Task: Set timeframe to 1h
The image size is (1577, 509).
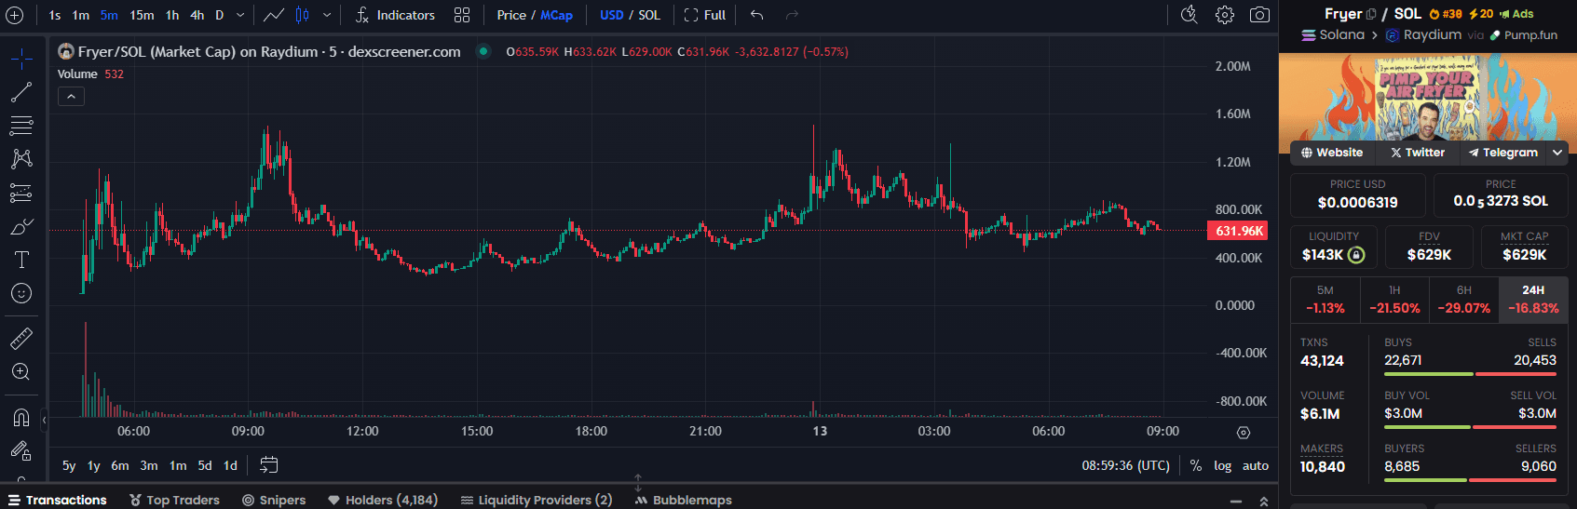Action: (172, 15)
